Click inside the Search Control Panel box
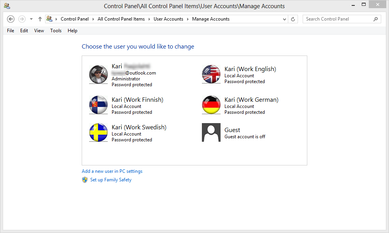The image size is (389, 233). tap(338, 19)
